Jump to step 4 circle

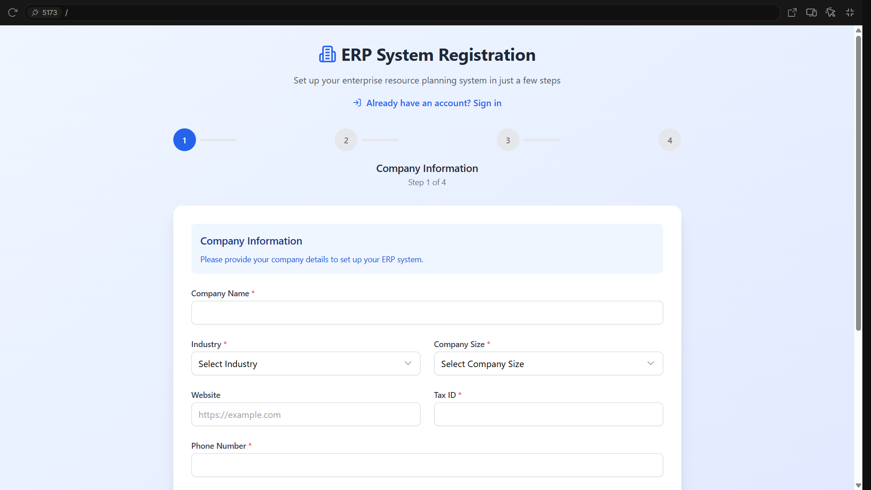670,140
